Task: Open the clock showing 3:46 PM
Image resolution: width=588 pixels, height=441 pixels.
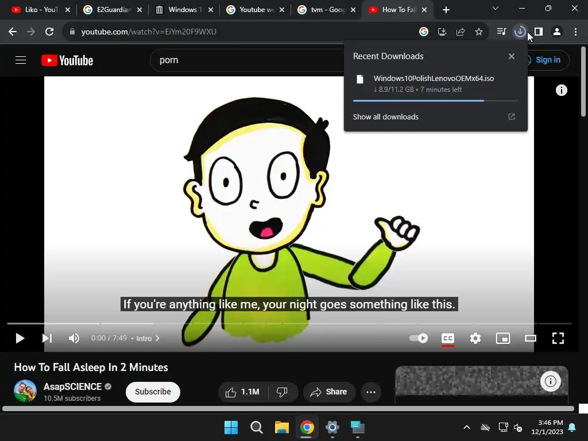Action: [547, 427]
